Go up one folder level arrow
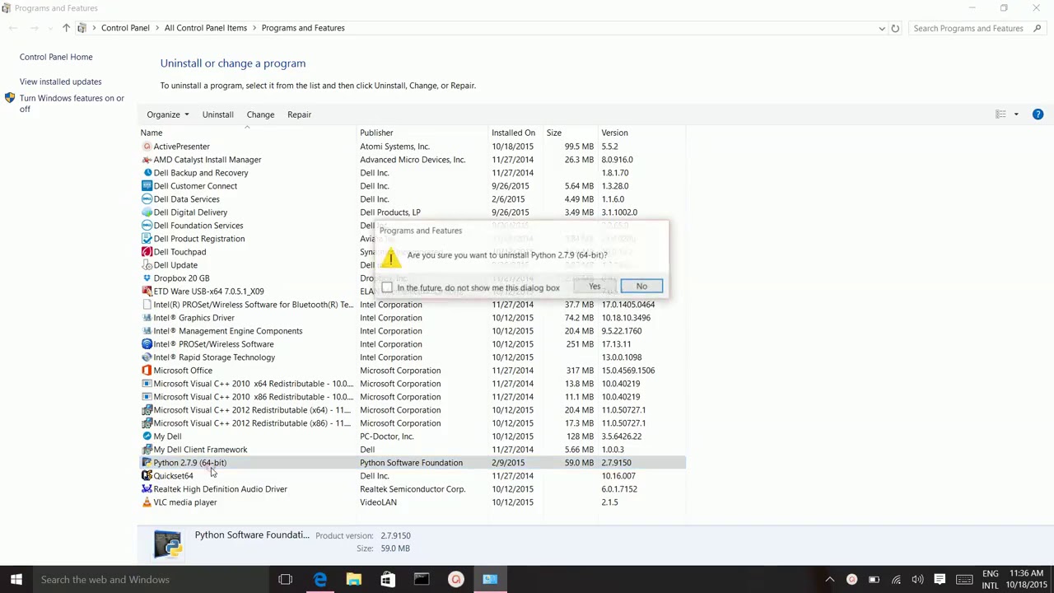Viewport: 1054px width, 593px height. (66, 28)
